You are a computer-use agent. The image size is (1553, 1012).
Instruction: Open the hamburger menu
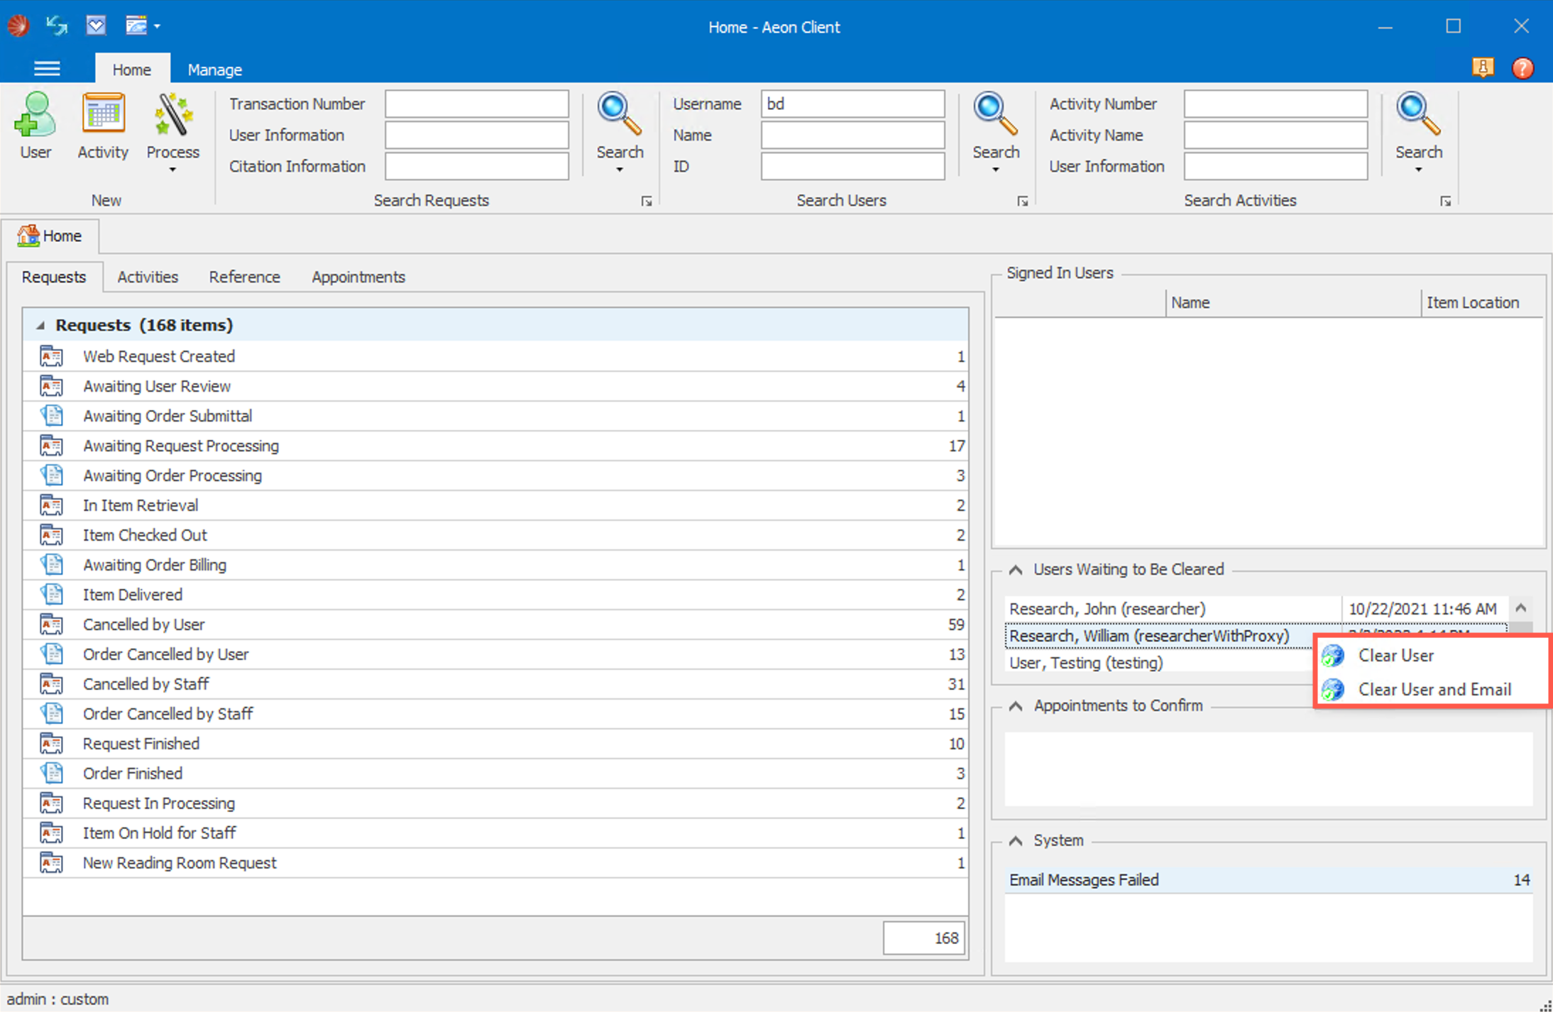point(47,68)
